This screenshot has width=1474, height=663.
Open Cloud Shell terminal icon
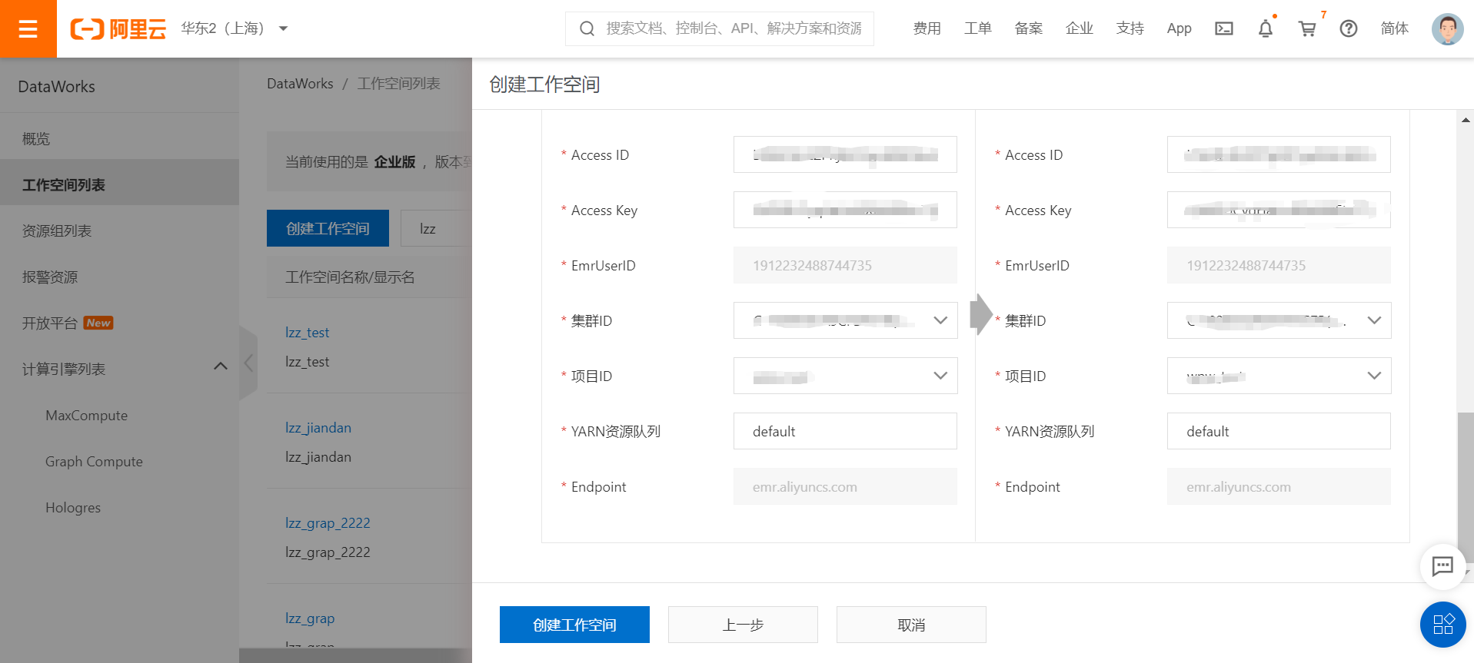click(x=1223, y=28)
